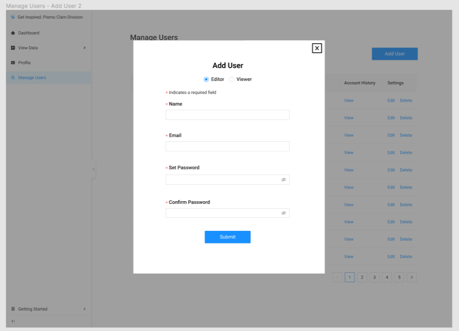Choose the Viewer role option
Viewport: 459px width, 331px height.
click(231, 79)
